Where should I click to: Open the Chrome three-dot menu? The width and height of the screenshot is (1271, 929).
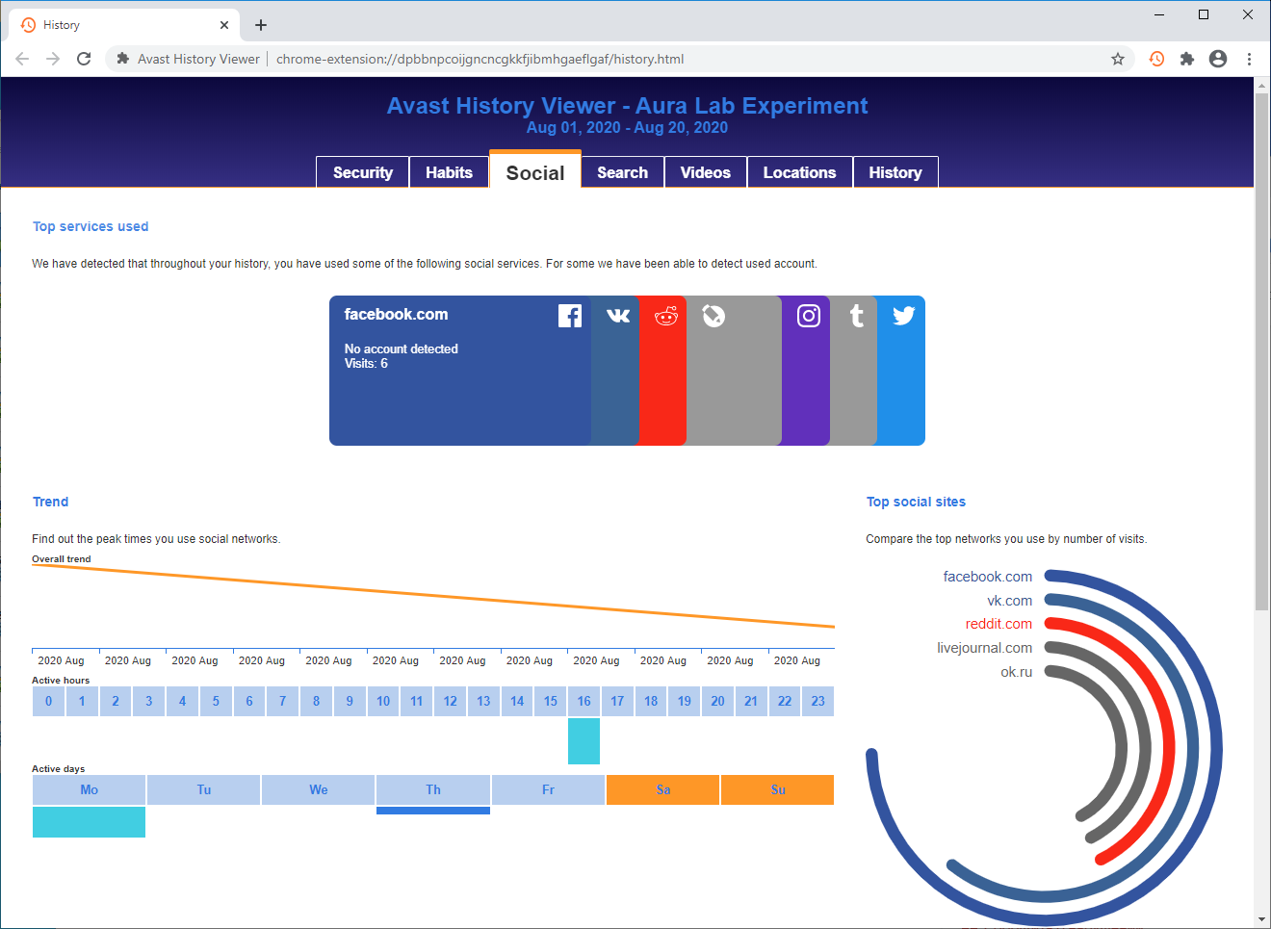[x=1249, y=59]
